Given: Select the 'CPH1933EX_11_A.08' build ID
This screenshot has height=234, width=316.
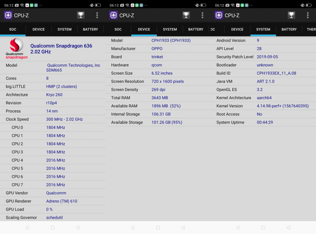Looking at the screenshot, I should (x=276, y=73).
